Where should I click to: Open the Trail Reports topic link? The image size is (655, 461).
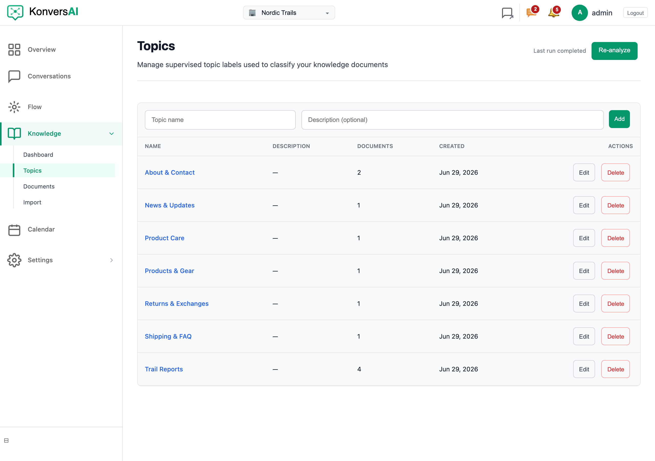164,369
